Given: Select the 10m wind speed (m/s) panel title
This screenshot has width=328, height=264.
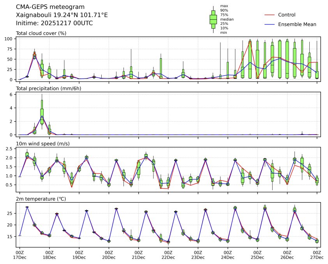Looking at the screenshot, I should pyautogui.click(x=44, y=144).
